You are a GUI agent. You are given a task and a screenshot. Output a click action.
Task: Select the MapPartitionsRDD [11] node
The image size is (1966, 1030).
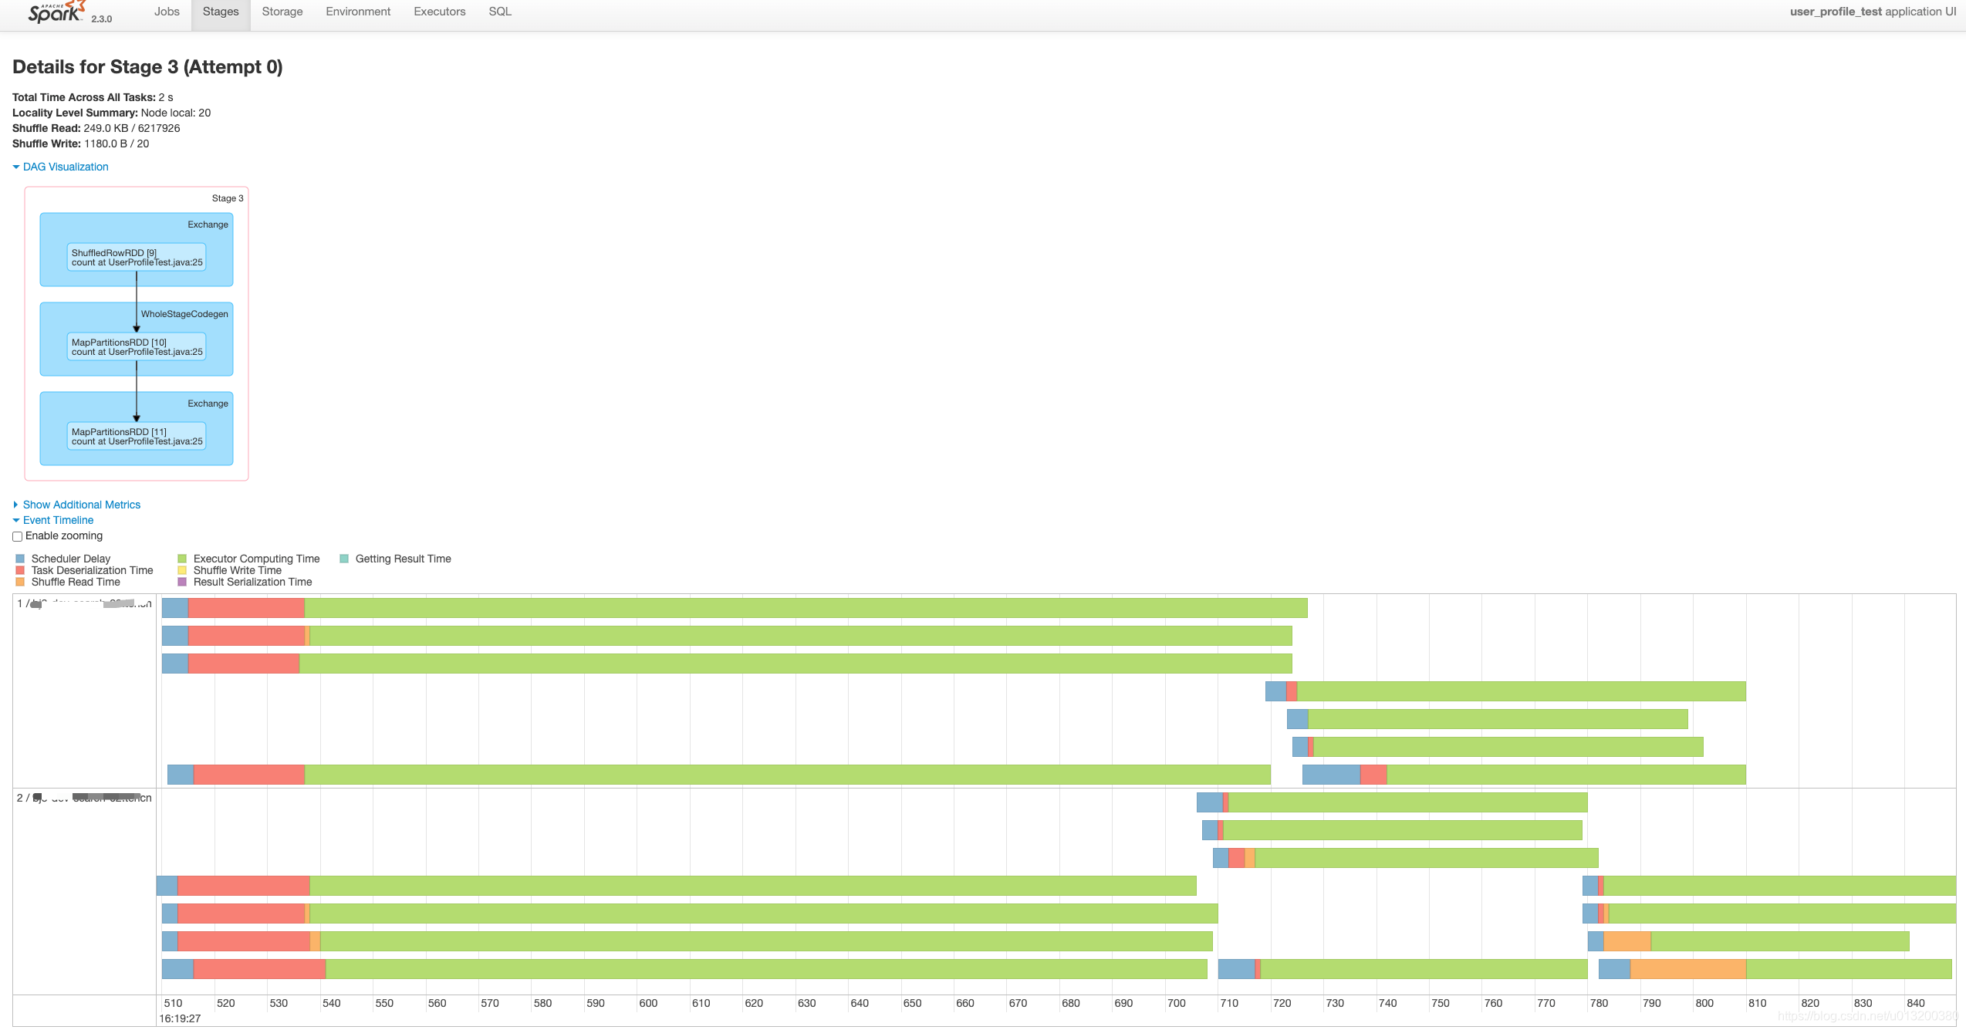(x=137, y=437)
